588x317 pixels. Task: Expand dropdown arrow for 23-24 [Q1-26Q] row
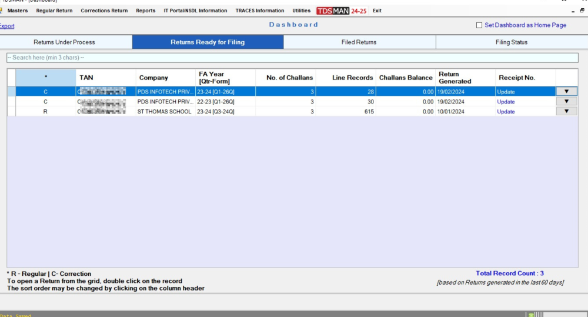point(566,92)
